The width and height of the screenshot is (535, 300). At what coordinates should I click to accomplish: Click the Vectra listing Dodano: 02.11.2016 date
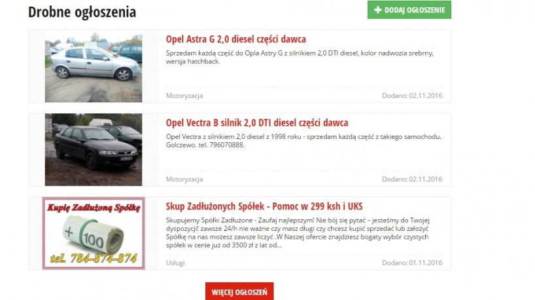412,179
